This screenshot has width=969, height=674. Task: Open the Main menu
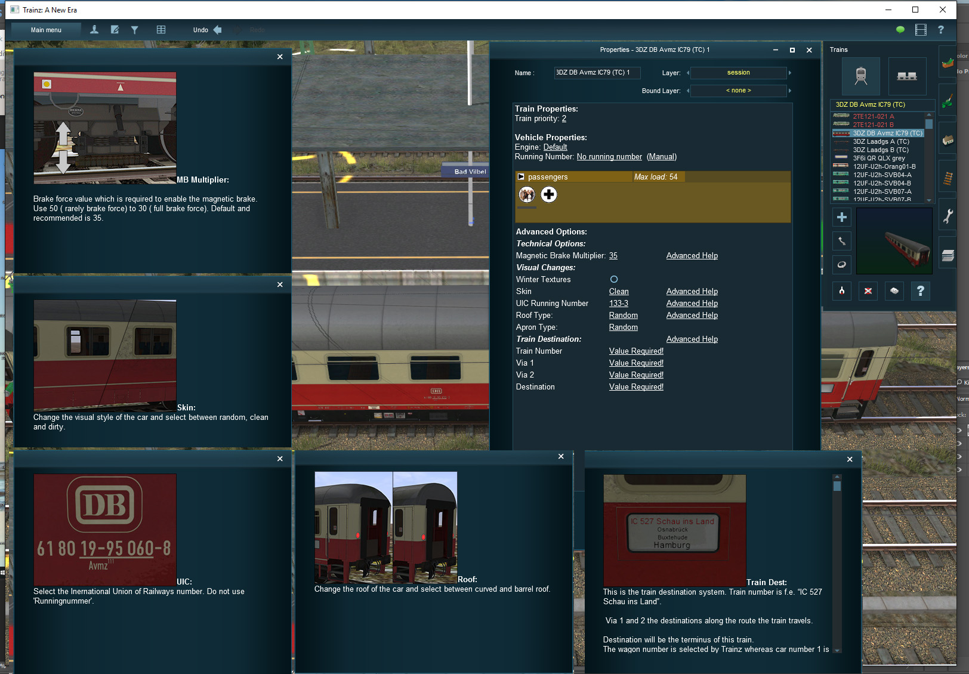(46, 30)
